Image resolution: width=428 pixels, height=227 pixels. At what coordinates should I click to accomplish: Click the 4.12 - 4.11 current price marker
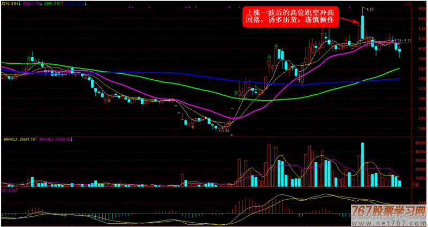[x=401, y=40]
